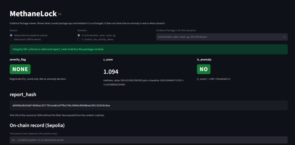This screenshot has height=145, width=295.
Task: Click the anchor link icon beside MethaneLock
Action: (x=60, y=14)
